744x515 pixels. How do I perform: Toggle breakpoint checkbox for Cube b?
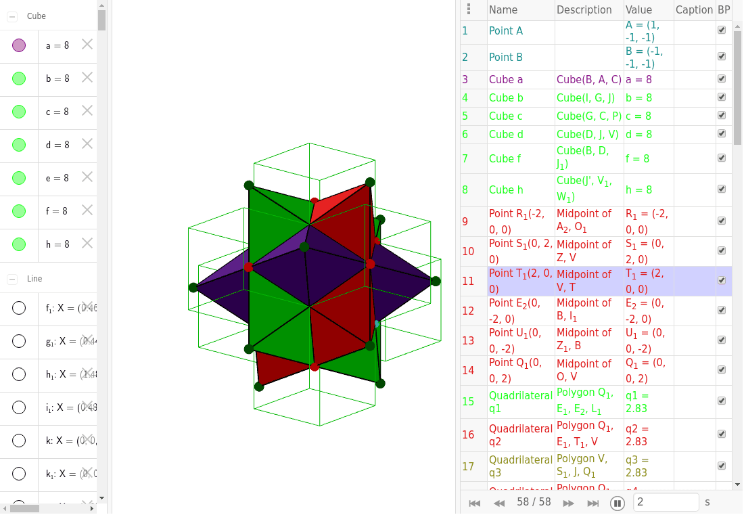click(722, 97)
